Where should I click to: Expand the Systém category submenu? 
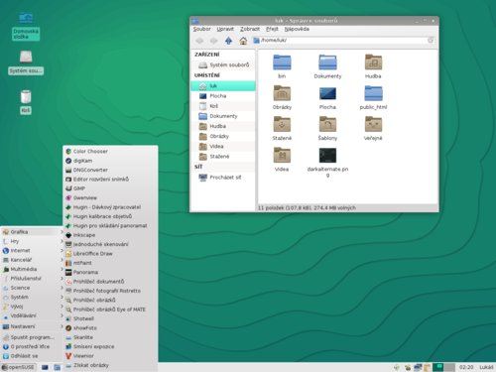tap(32, 297)
